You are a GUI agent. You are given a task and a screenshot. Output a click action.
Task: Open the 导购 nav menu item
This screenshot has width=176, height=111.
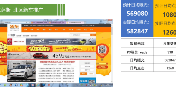(32, 30)
